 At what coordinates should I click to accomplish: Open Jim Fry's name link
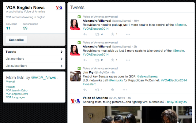tap(88, 73)
